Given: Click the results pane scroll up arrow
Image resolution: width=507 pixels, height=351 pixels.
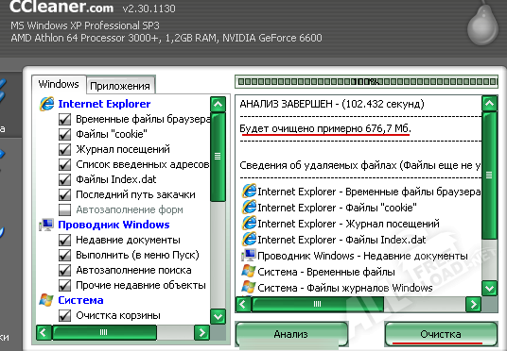Looking at the screenshot, I should coord(489,104).
